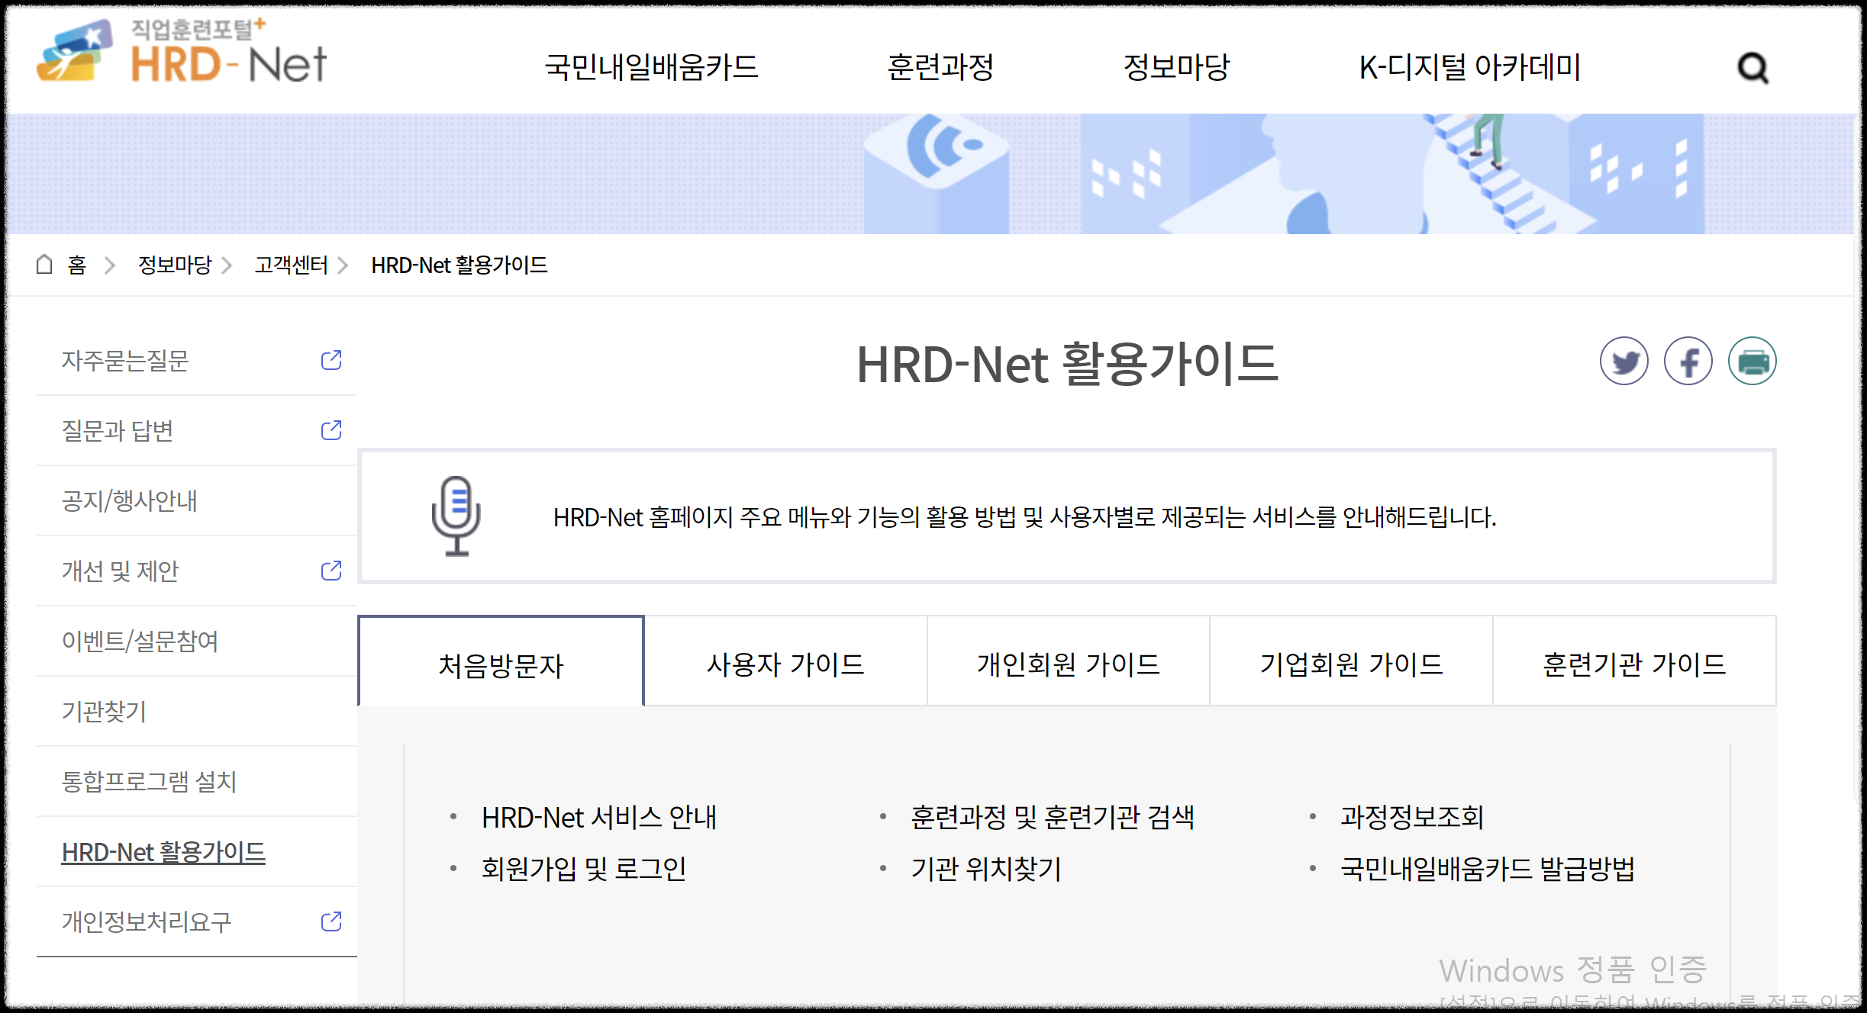1867x1013 pixels.
Task: Open 통합프로그램 설치 in sidebar
Action: pyautogui.click(x=149, y=781)
